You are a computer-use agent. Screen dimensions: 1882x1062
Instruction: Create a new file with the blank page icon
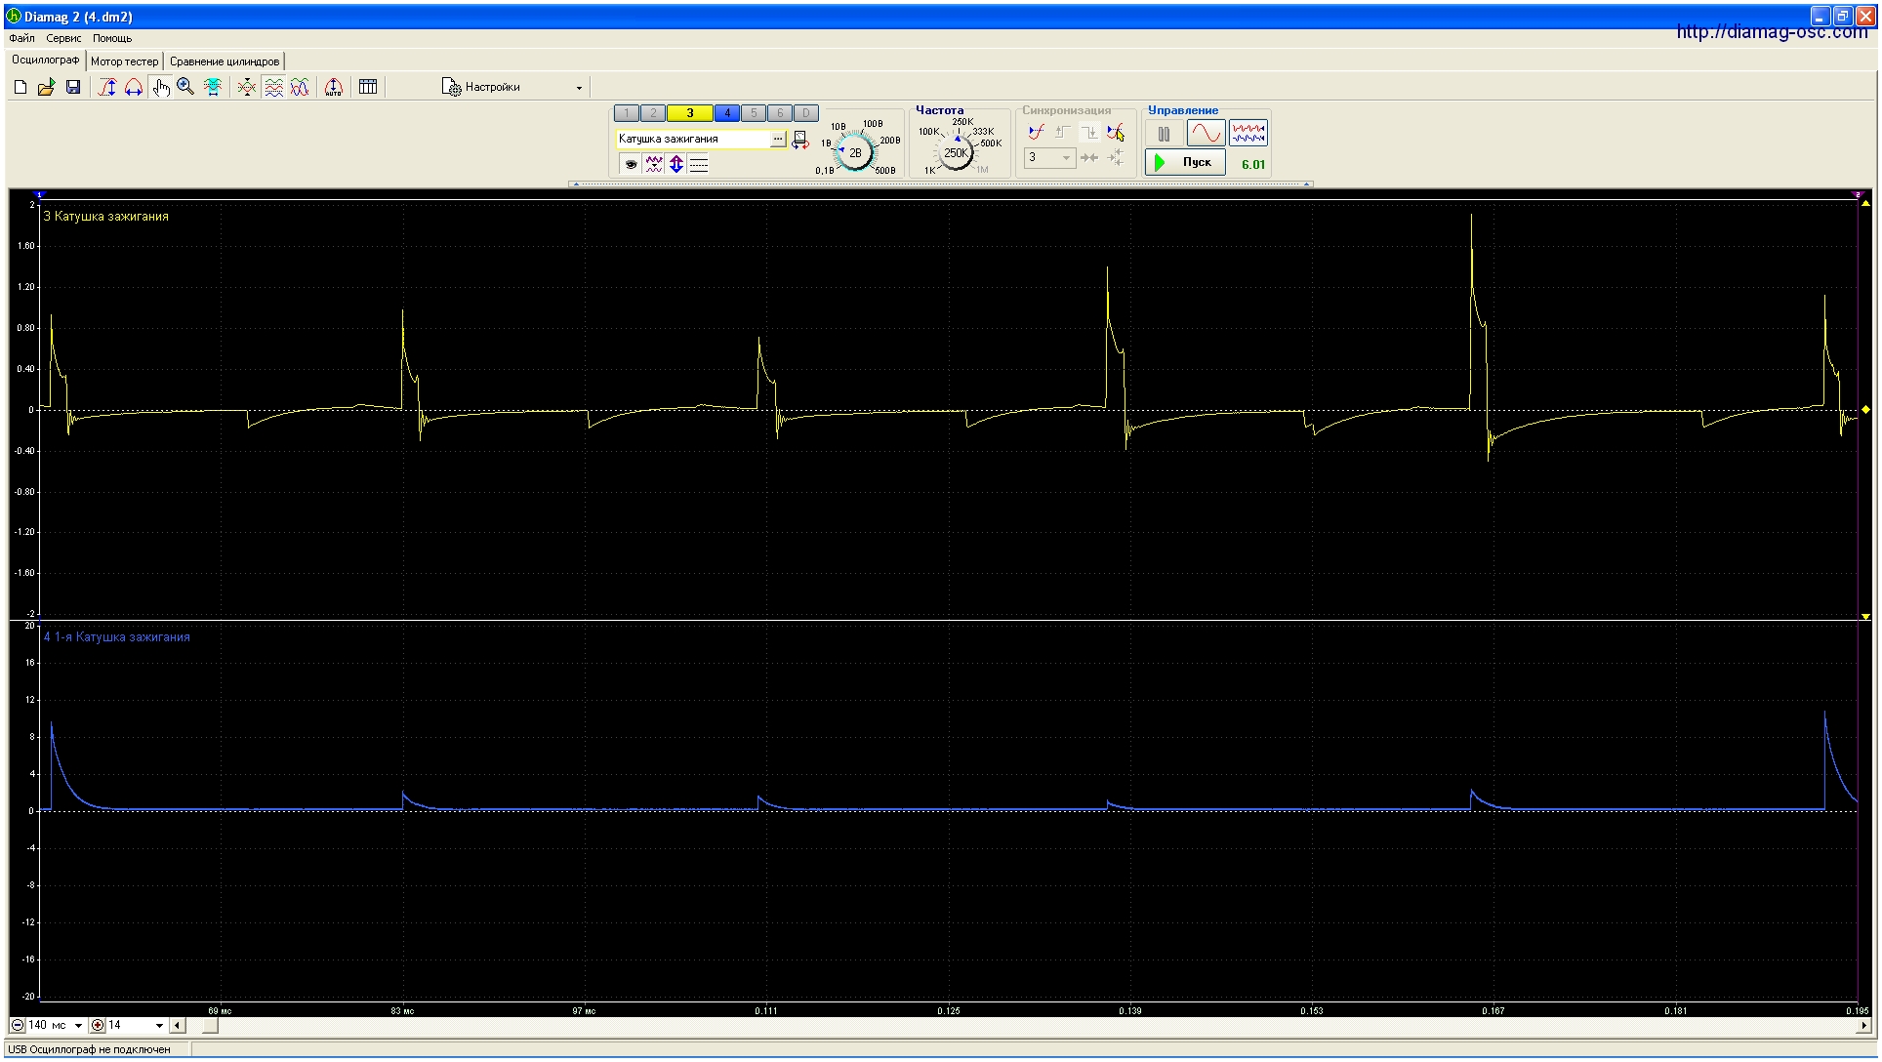pos(20,88)
